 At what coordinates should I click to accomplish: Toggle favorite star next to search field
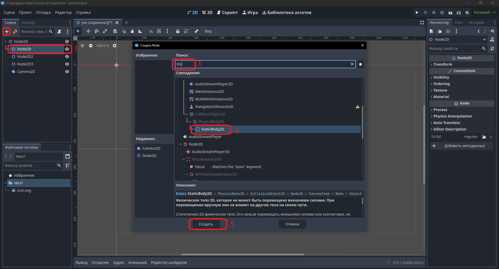click(360, 64)
